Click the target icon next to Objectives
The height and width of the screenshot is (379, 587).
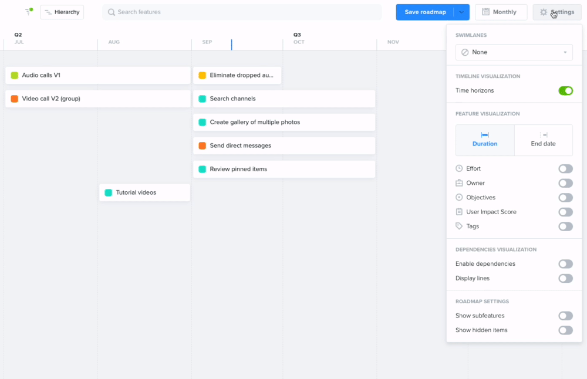[x=459, y=197]
